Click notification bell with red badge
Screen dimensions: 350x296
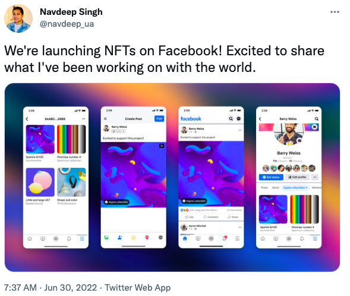click(225, 238)
